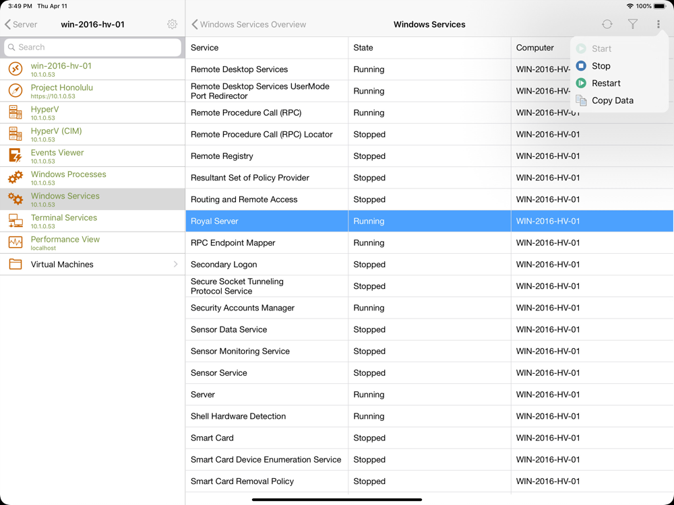Select the RPC Endpoint Mapper service
The width and height of the screenshot is (674, 505).
(x=429, y=242)
